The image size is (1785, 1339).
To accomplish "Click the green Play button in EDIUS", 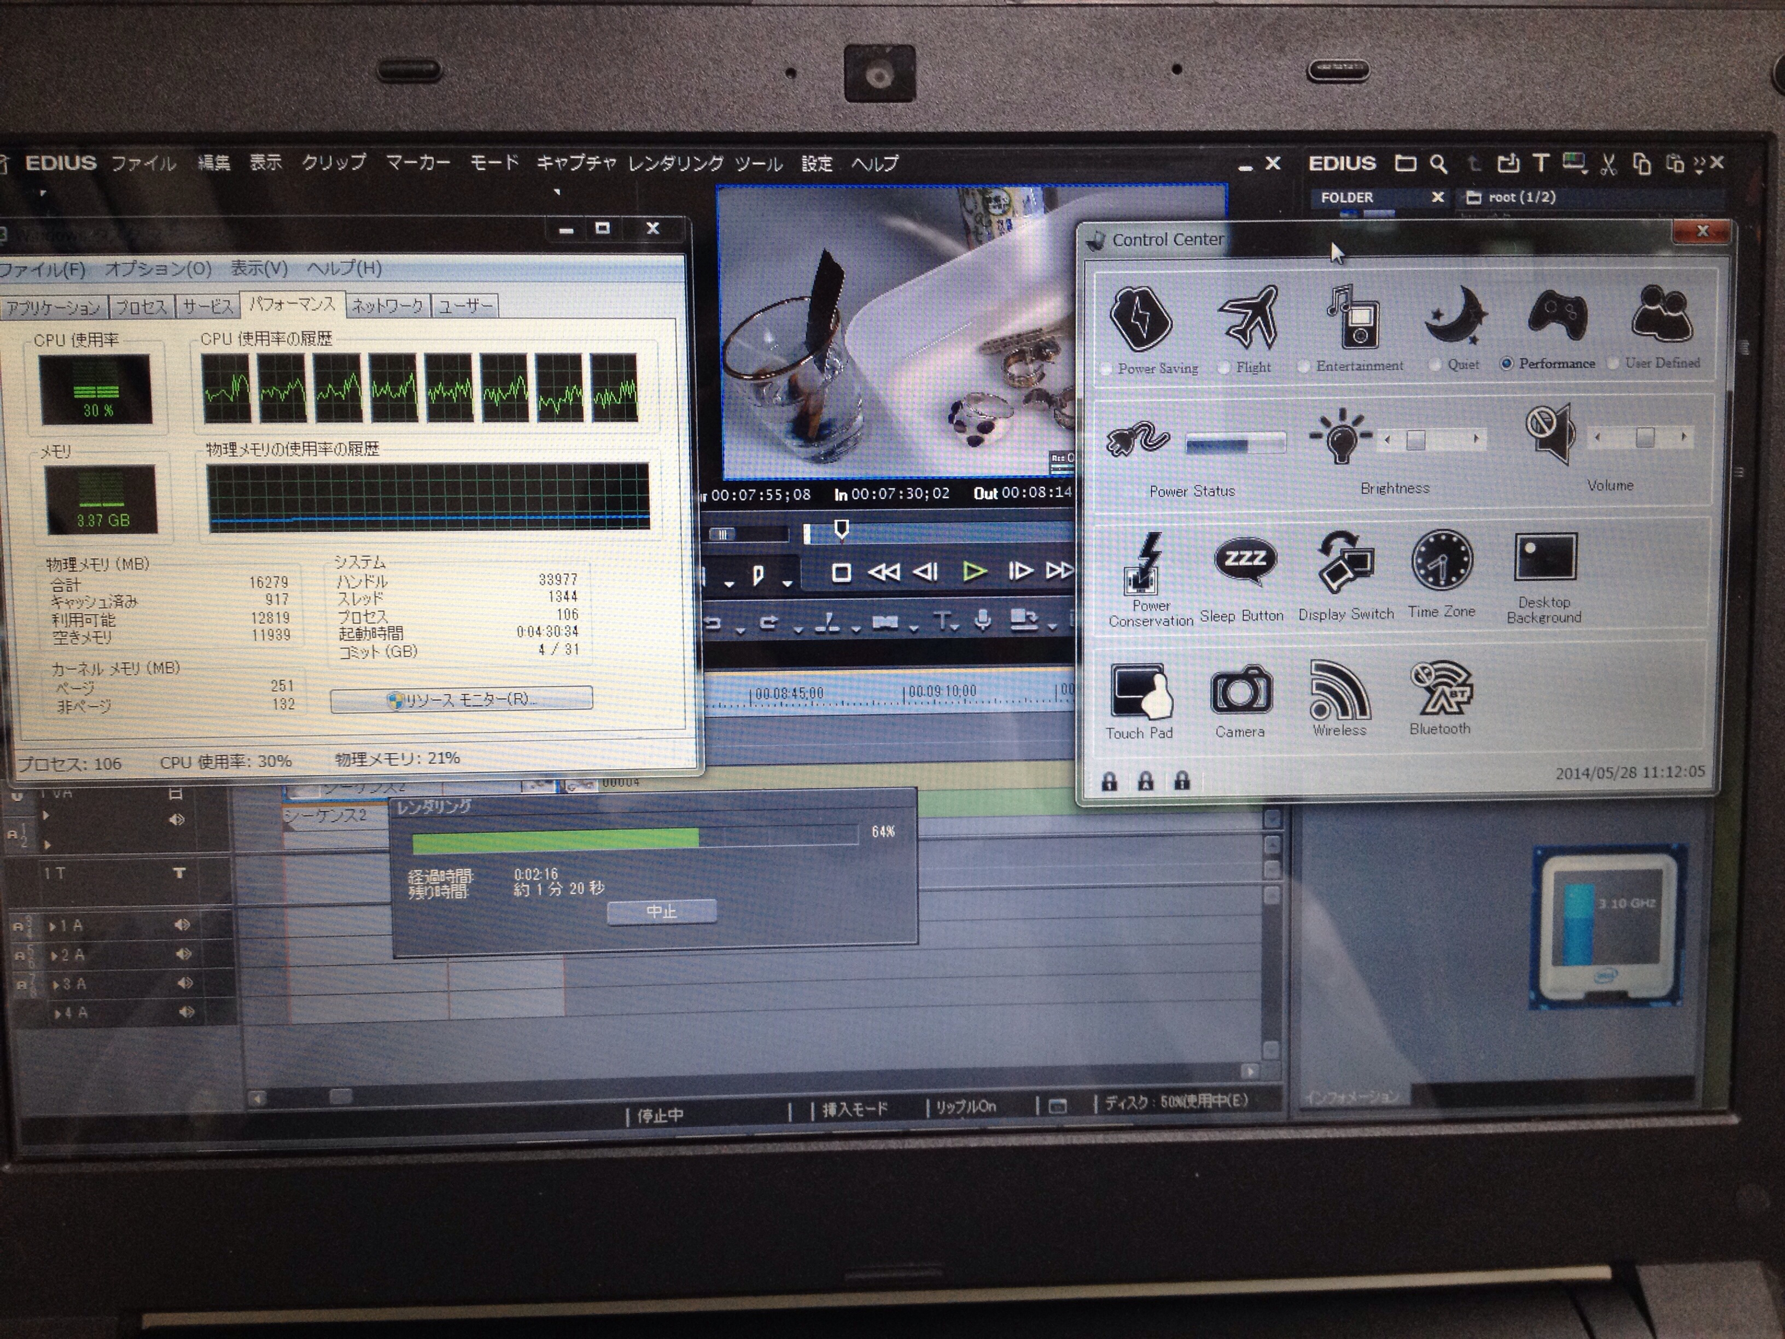I will pos(975,572).
